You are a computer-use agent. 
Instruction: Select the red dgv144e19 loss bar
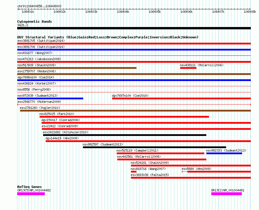tap(148, 141)
